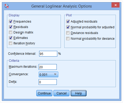The image size is (126, 103).
Task: Enable Deviance residuals plot
Action: coord(68,33)
